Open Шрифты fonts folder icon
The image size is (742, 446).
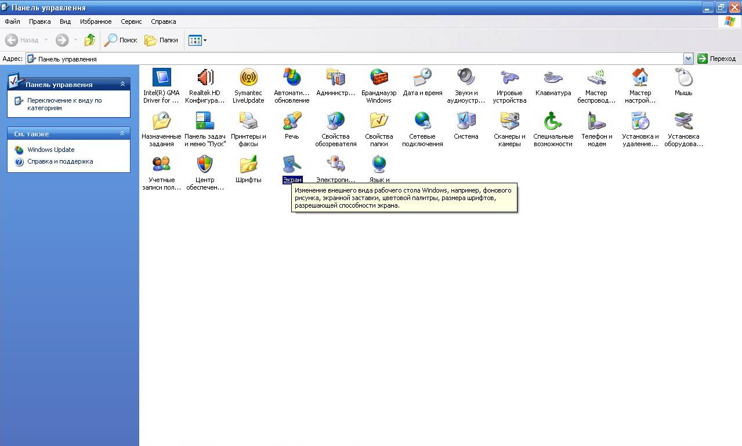click(248, 164)
